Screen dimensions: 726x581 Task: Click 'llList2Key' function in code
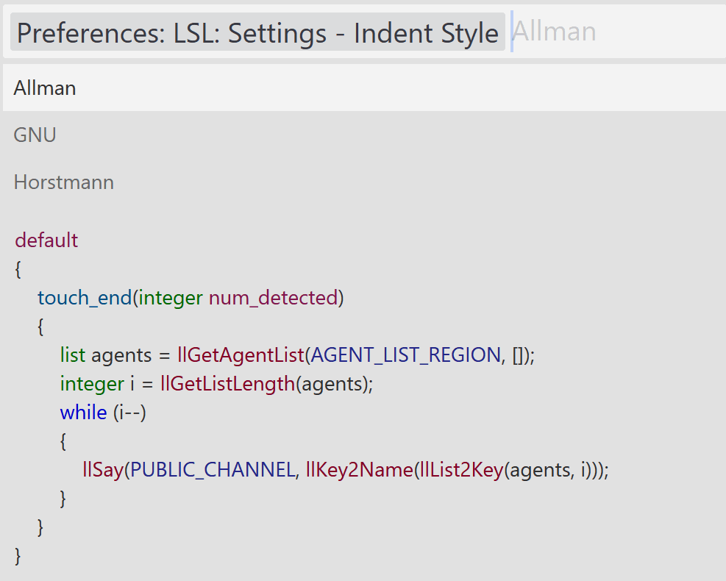460,470
